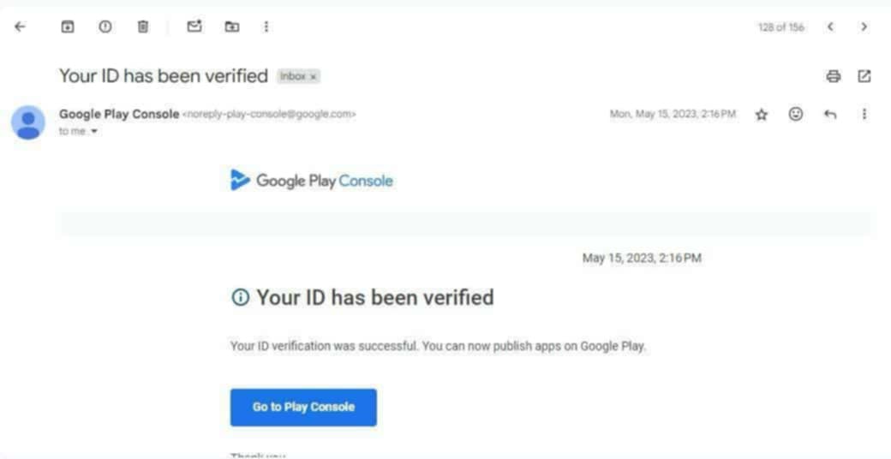This screenshot has height=459, width=891.
Task: Remove the Inbox label from email
Action: pyautogui.click(x=314, y=77)
